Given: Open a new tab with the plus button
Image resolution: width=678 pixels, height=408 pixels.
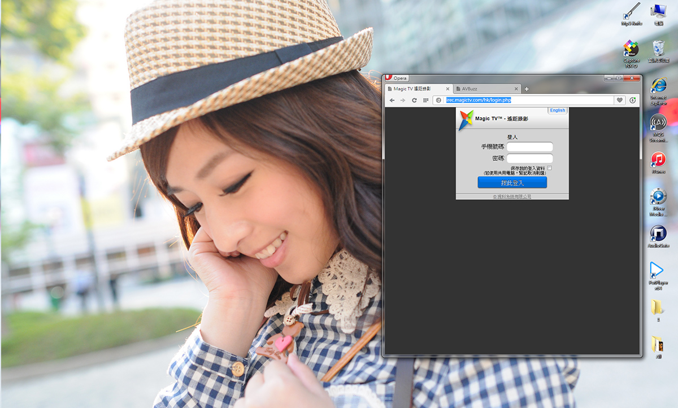Looking at the screenshot, I should click(x=527, y=89).
